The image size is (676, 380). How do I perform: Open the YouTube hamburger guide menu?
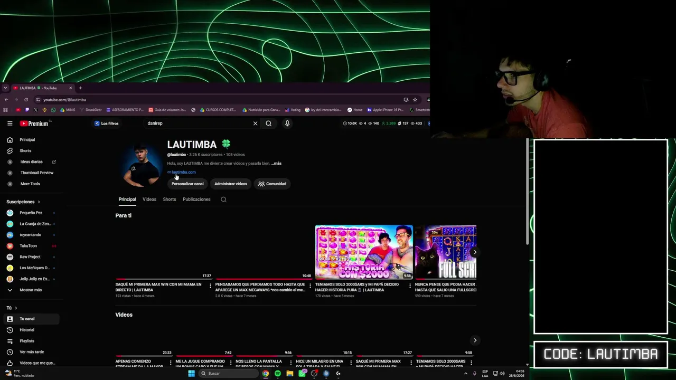(x=10, y=123)
